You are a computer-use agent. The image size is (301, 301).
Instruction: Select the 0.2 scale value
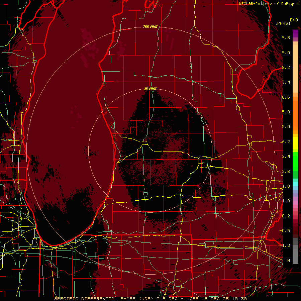pyautogui.click(x=286, y=216)
